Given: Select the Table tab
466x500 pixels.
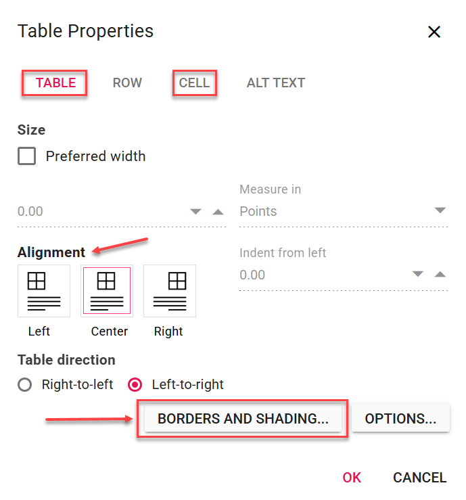Looking at the screenshot, I should (x=55, y=83).
